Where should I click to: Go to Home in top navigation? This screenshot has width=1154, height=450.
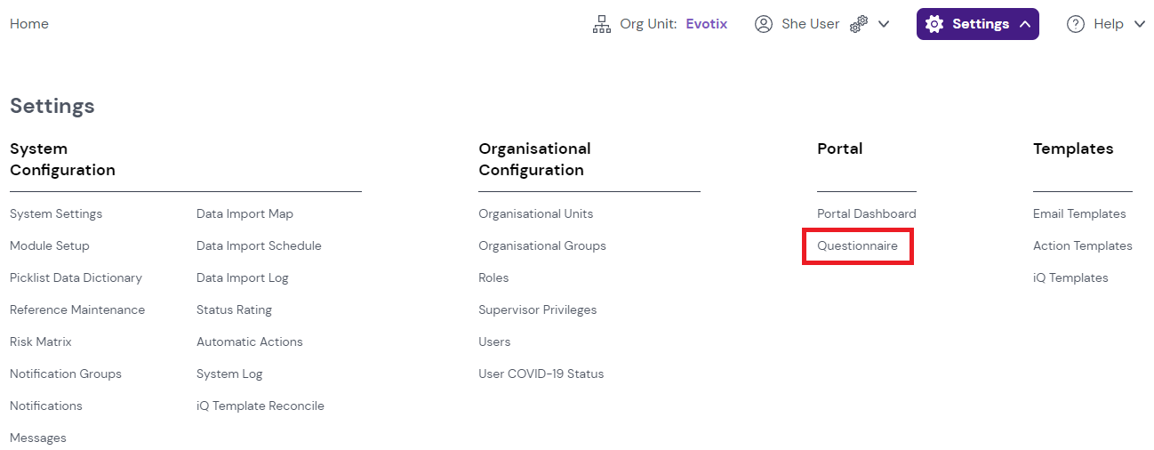[29, 24]
